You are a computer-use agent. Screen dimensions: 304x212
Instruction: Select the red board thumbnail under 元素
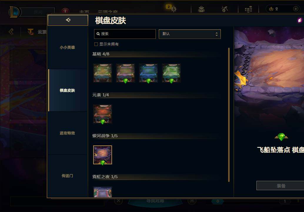click(x=103, y=114)
